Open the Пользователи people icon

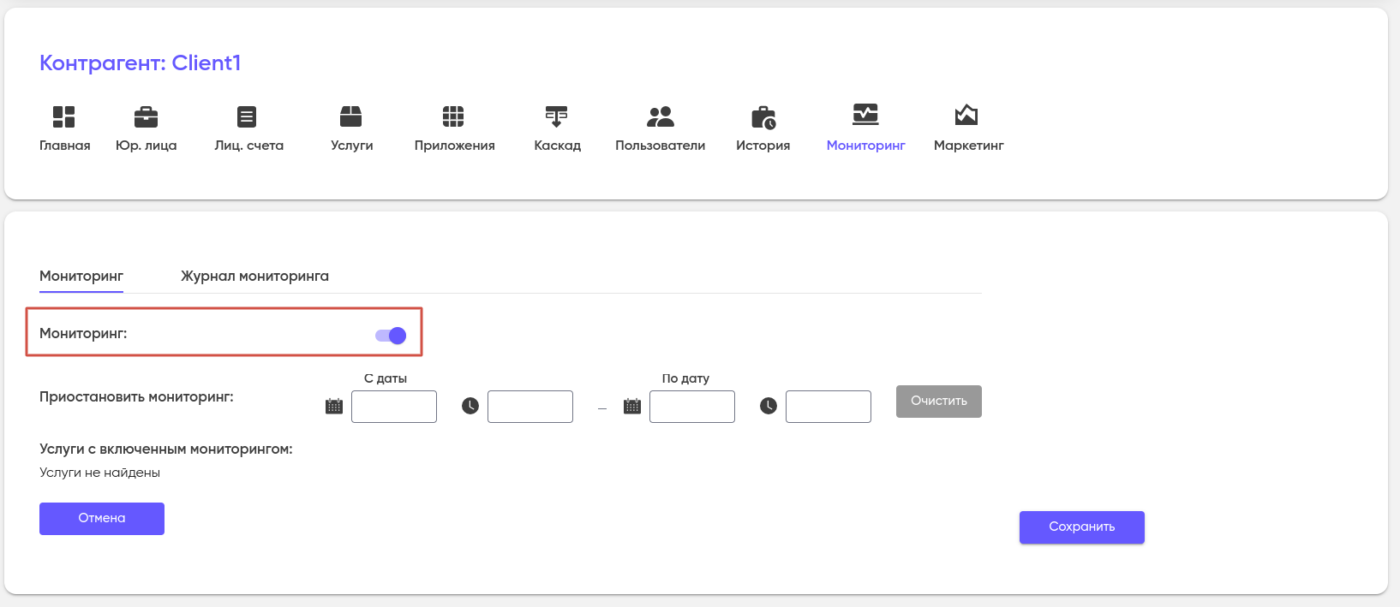tap(661, 116)
